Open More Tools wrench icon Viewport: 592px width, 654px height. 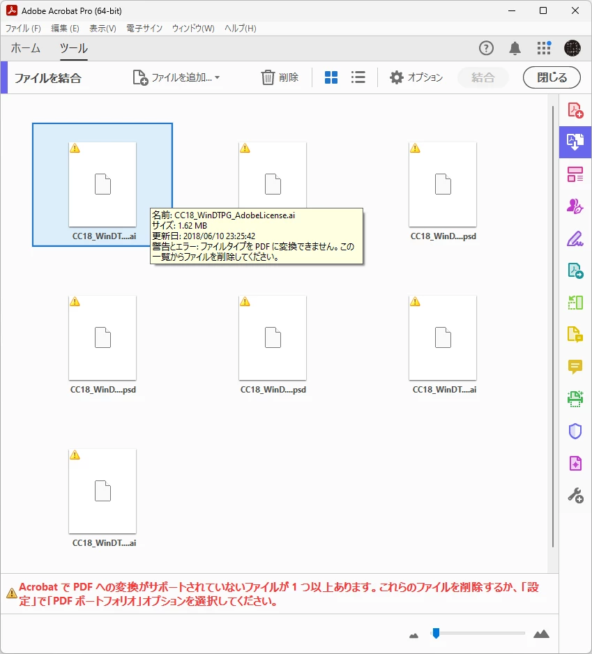click(x=575, y=495)
